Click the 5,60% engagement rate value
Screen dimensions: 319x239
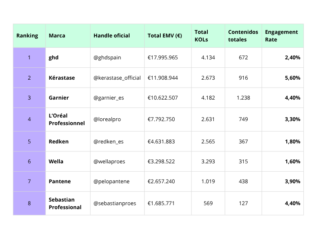coord(292,78)
